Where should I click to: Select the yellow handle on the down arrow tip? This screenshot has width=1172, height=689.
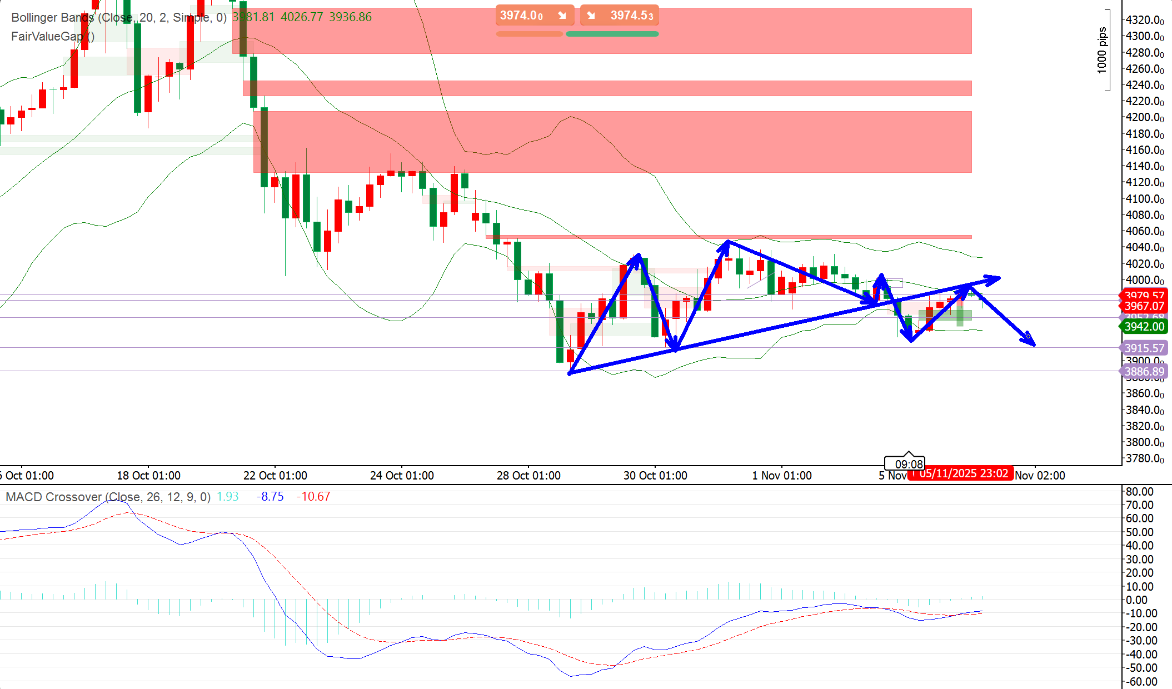coord(1028,337)
